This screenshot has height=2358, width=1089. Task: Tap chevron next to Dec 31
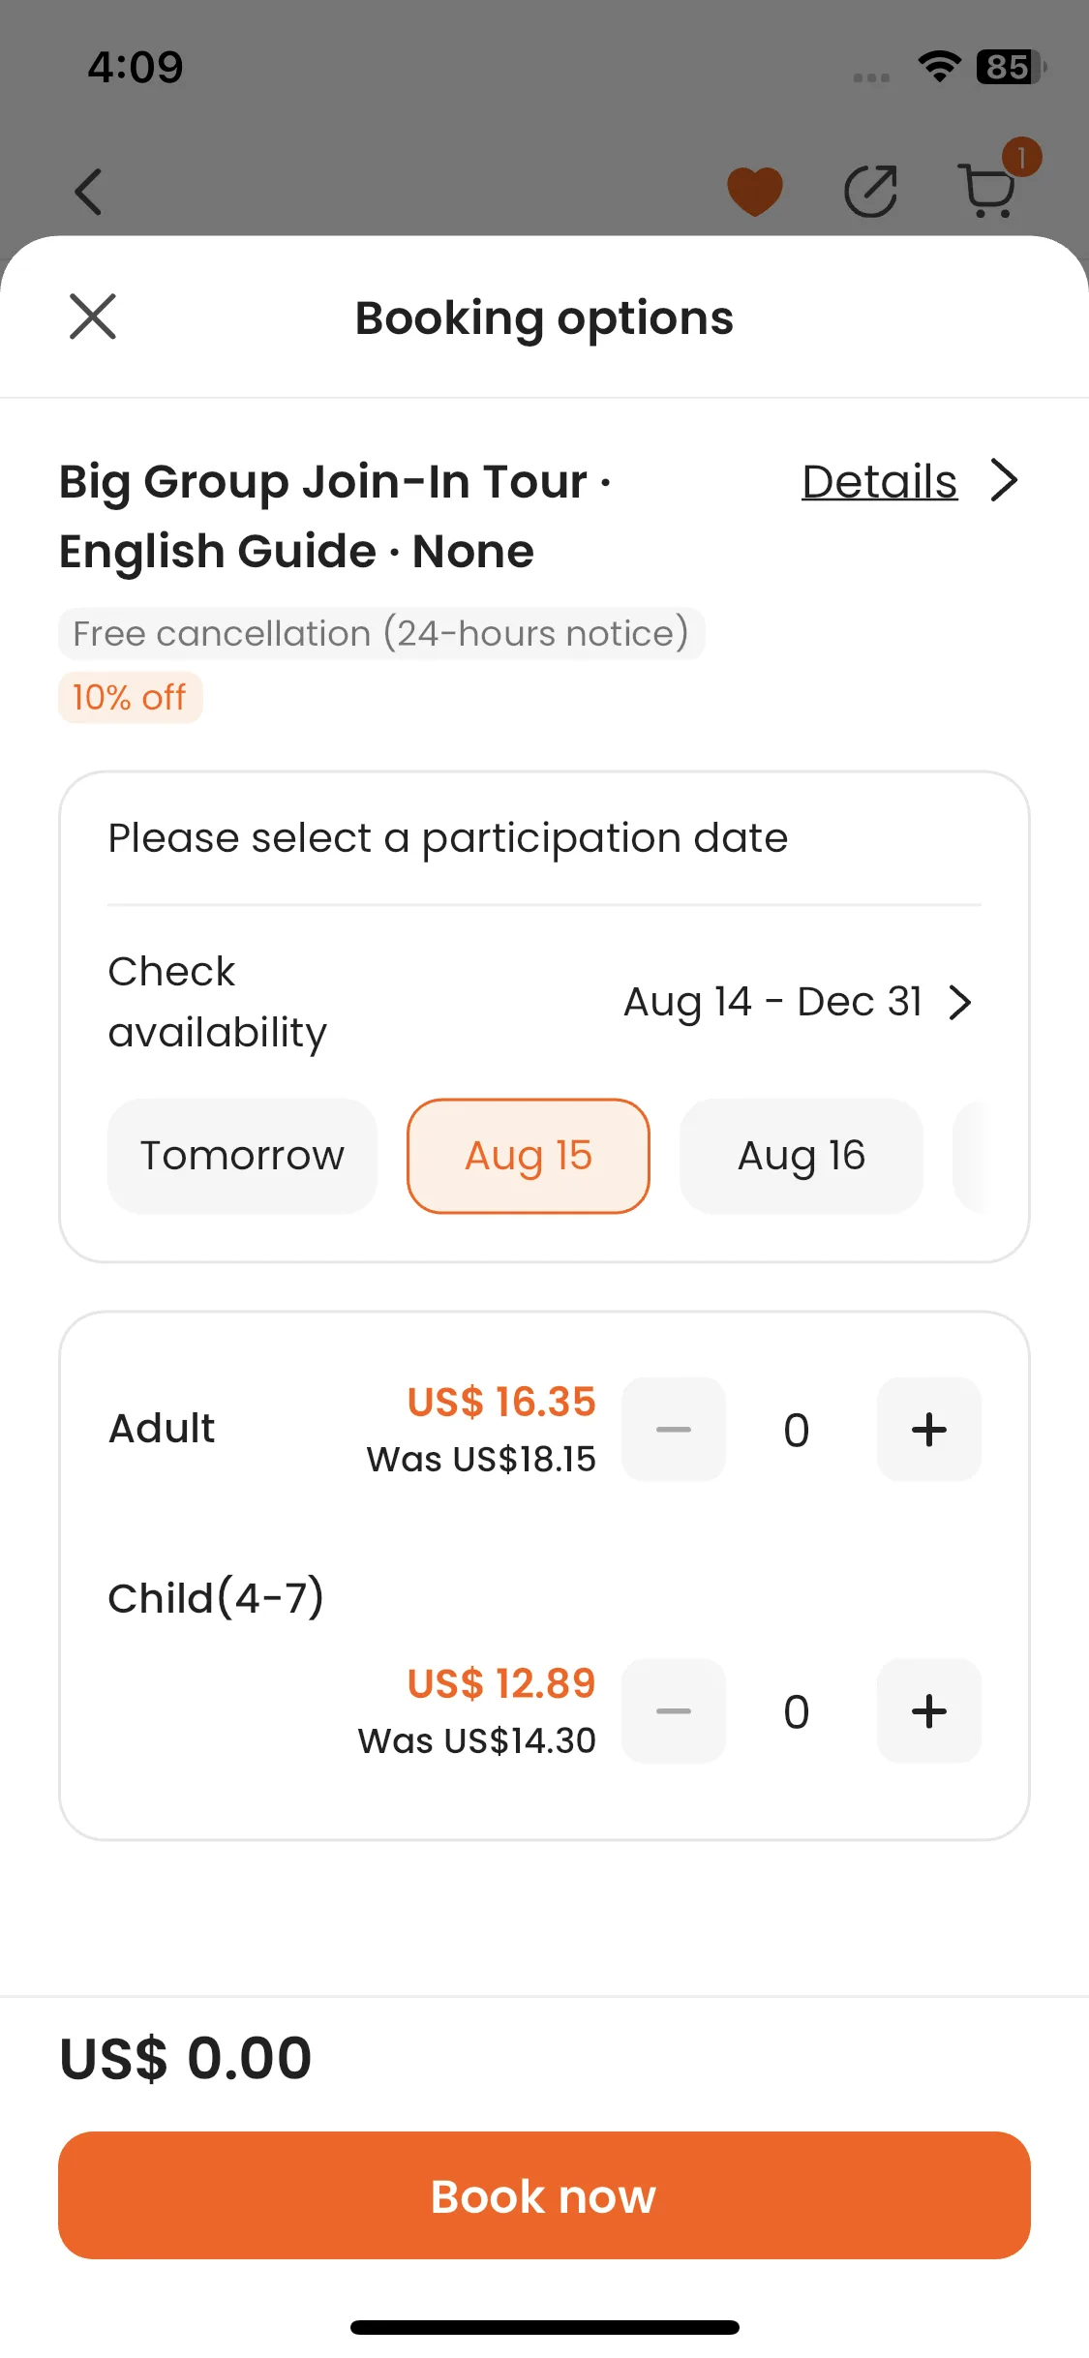click(x=960, y=1002)
